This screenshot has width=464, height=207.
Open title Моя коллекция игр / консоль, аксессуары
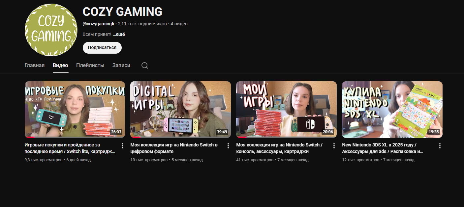(x=280, y=148)
